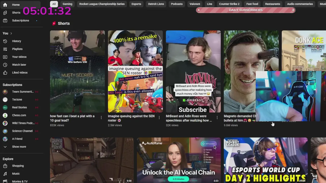Open Wild Times Podcast channel avatar
Screen dimensions: 326x183
(5, 123)
